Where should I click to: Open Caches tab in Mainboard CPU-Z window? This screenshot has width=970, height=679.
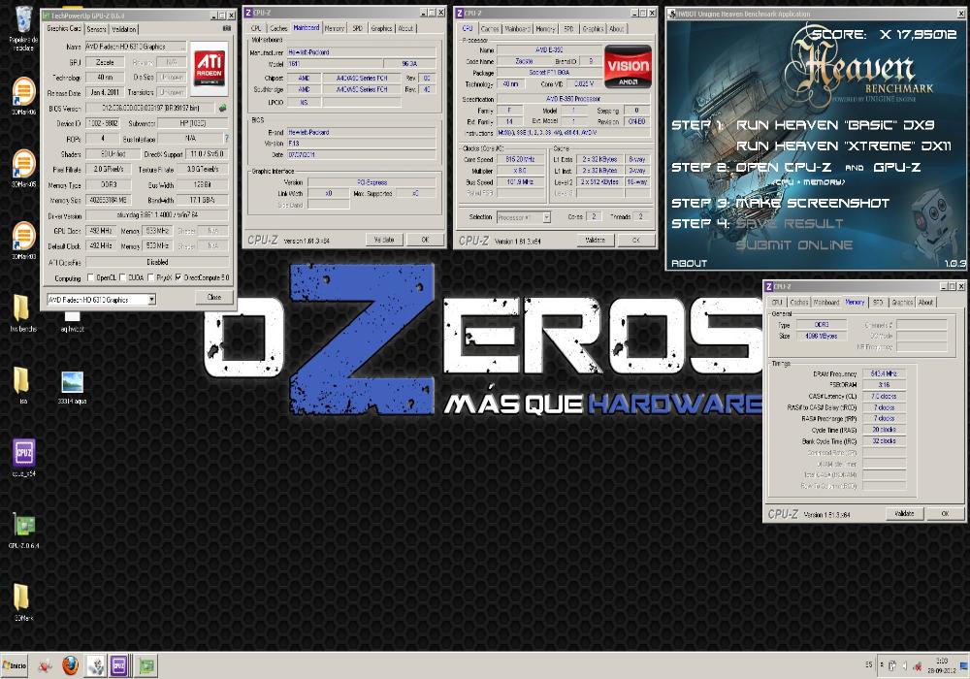point(278,28)
